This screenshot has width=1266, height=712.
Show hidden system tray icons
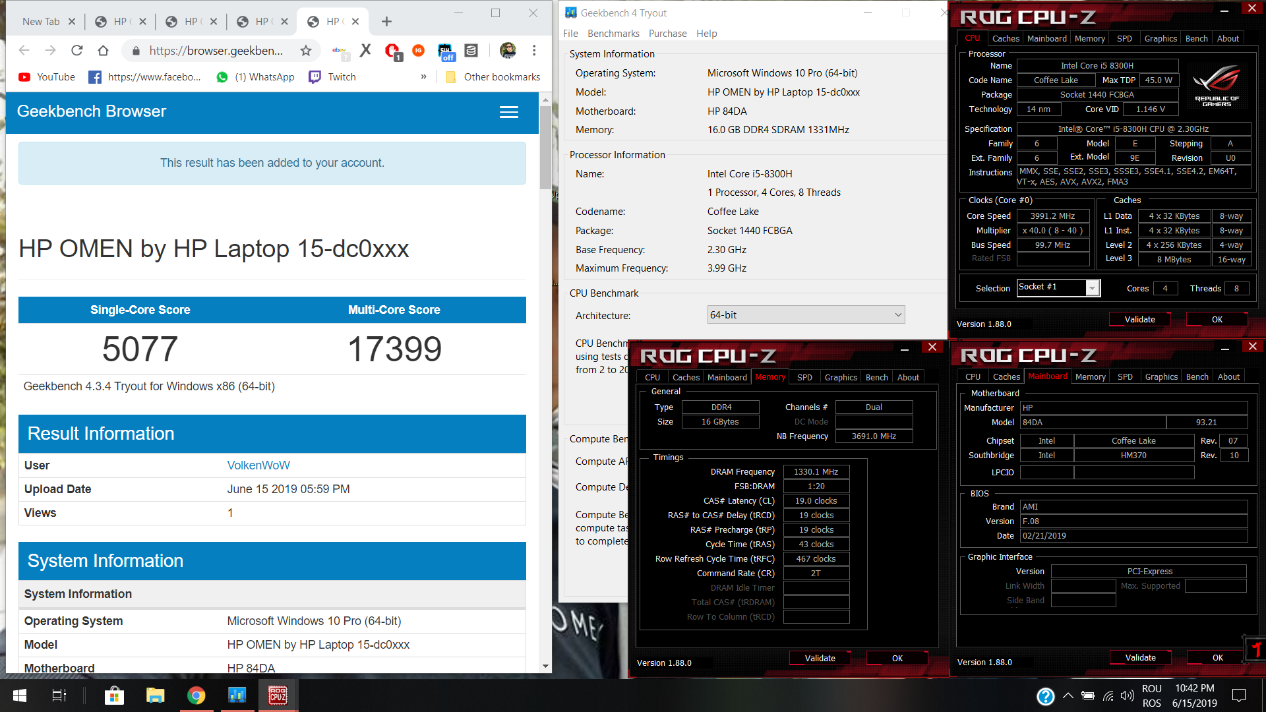click(x=1068, y=696)
